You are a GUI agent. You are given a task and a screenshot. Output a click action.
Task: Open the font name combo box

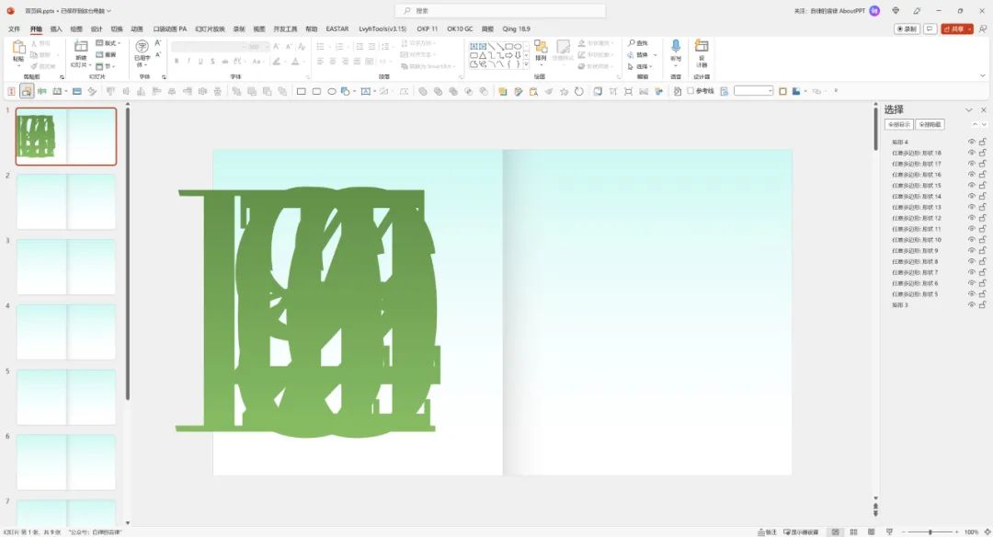click(209, 47)
